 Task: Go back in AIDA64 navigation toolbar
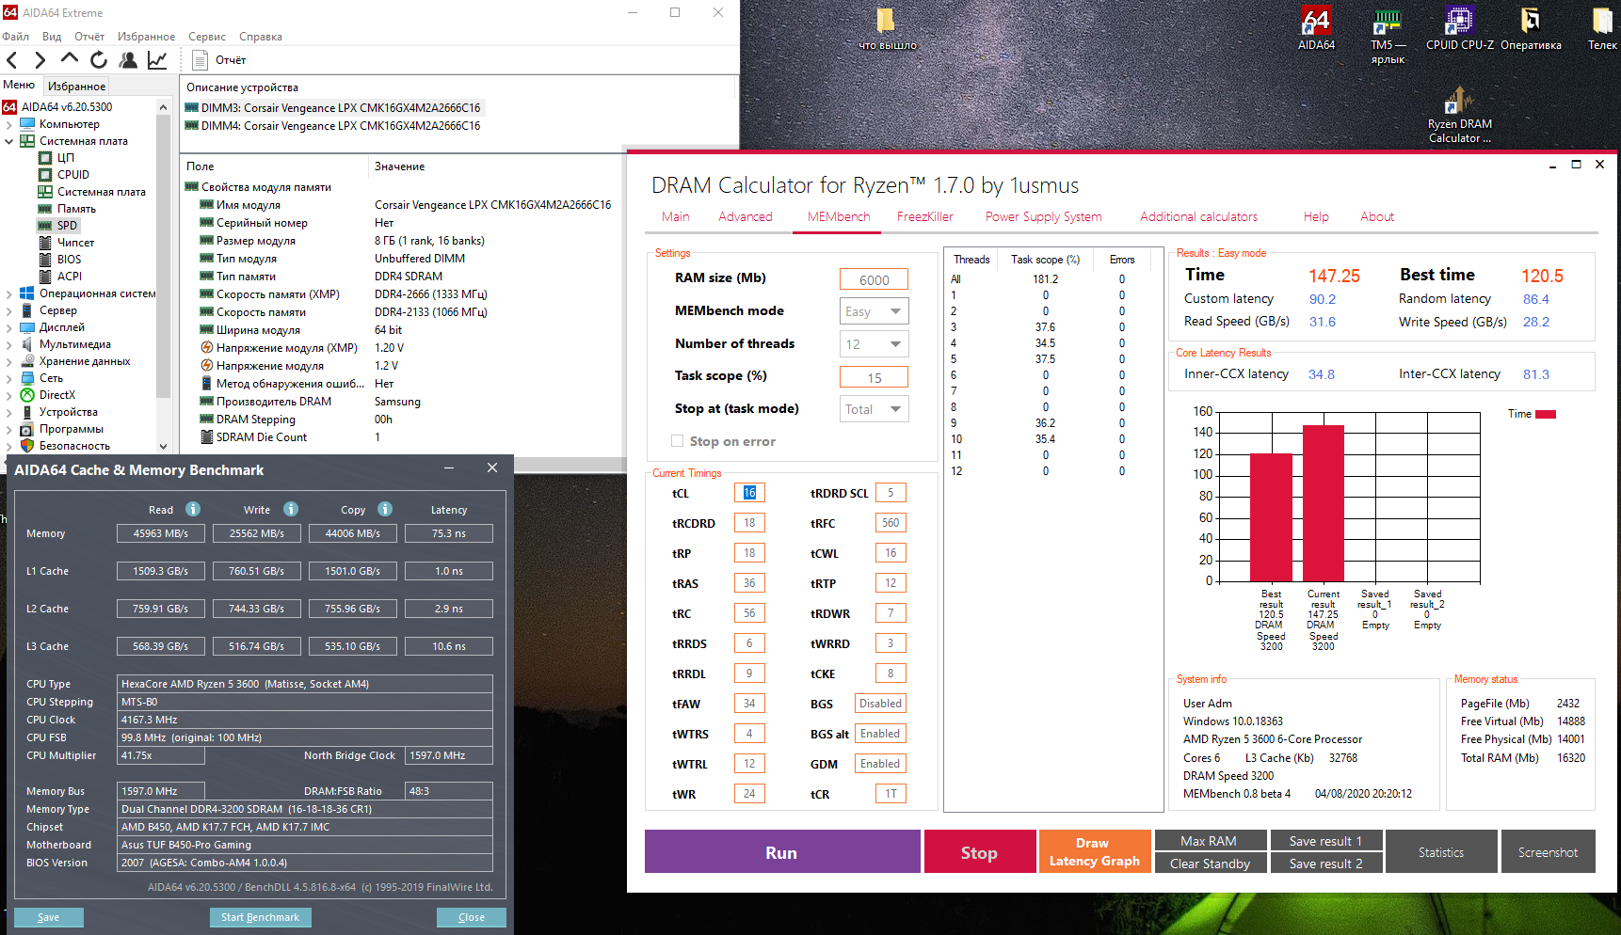[12, 60]
